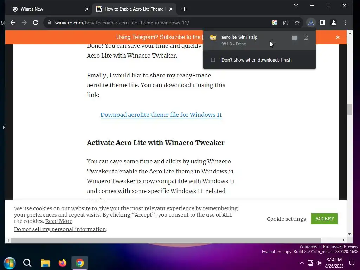Accept cookies with the ACCEPT button
360x270 pixels.
[324, 219]
